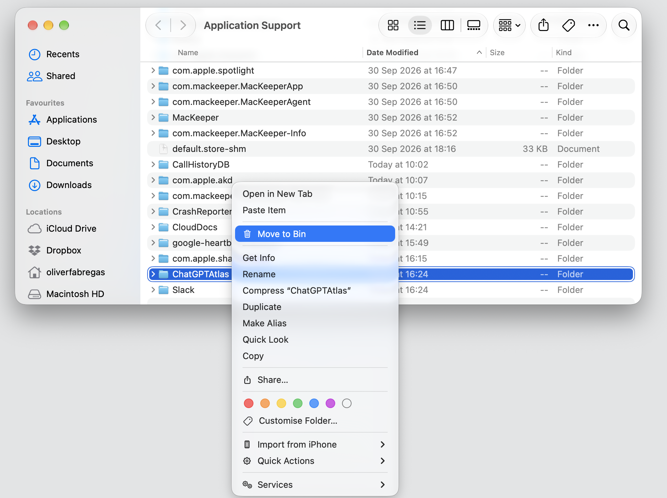The height and width of the screenshot is (498, 667).
Task: Open the More actions ellipsis menu
Action: tap(593, 25)
